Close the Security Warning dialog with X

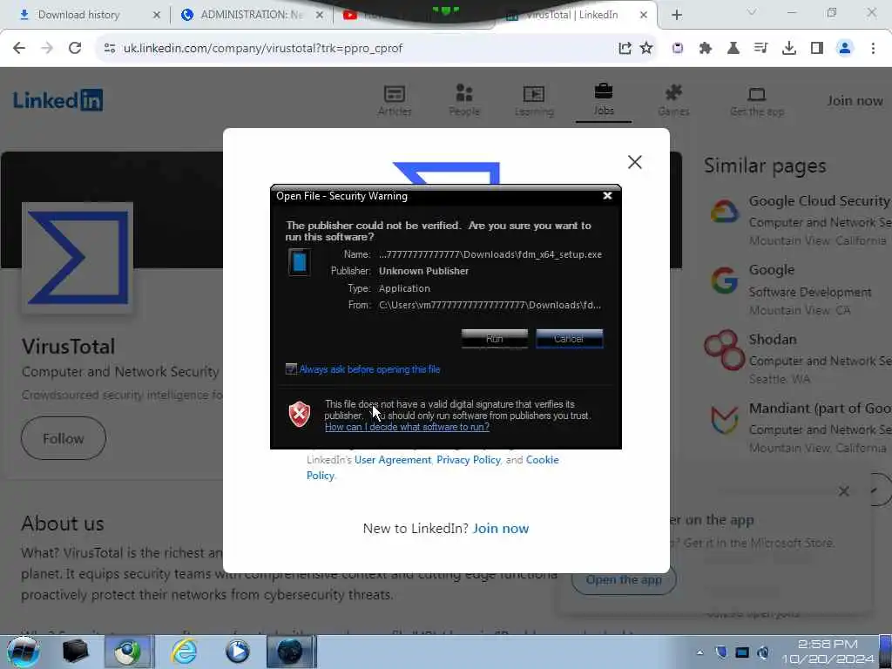[x=607, y=196]
